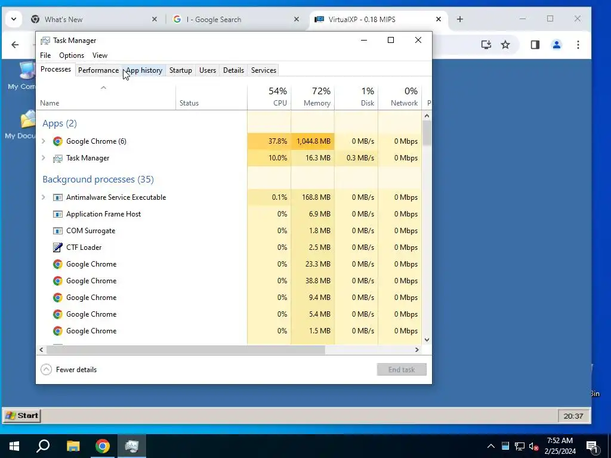The image size is (611, 458).
Task: Collapse view with Fewer details
Action: point(69,370)
